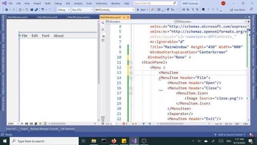The height and width of the screenshot is (145, 257).
Task: Click the designer horizontal scrollbar
Action: (x=58, y=124)
